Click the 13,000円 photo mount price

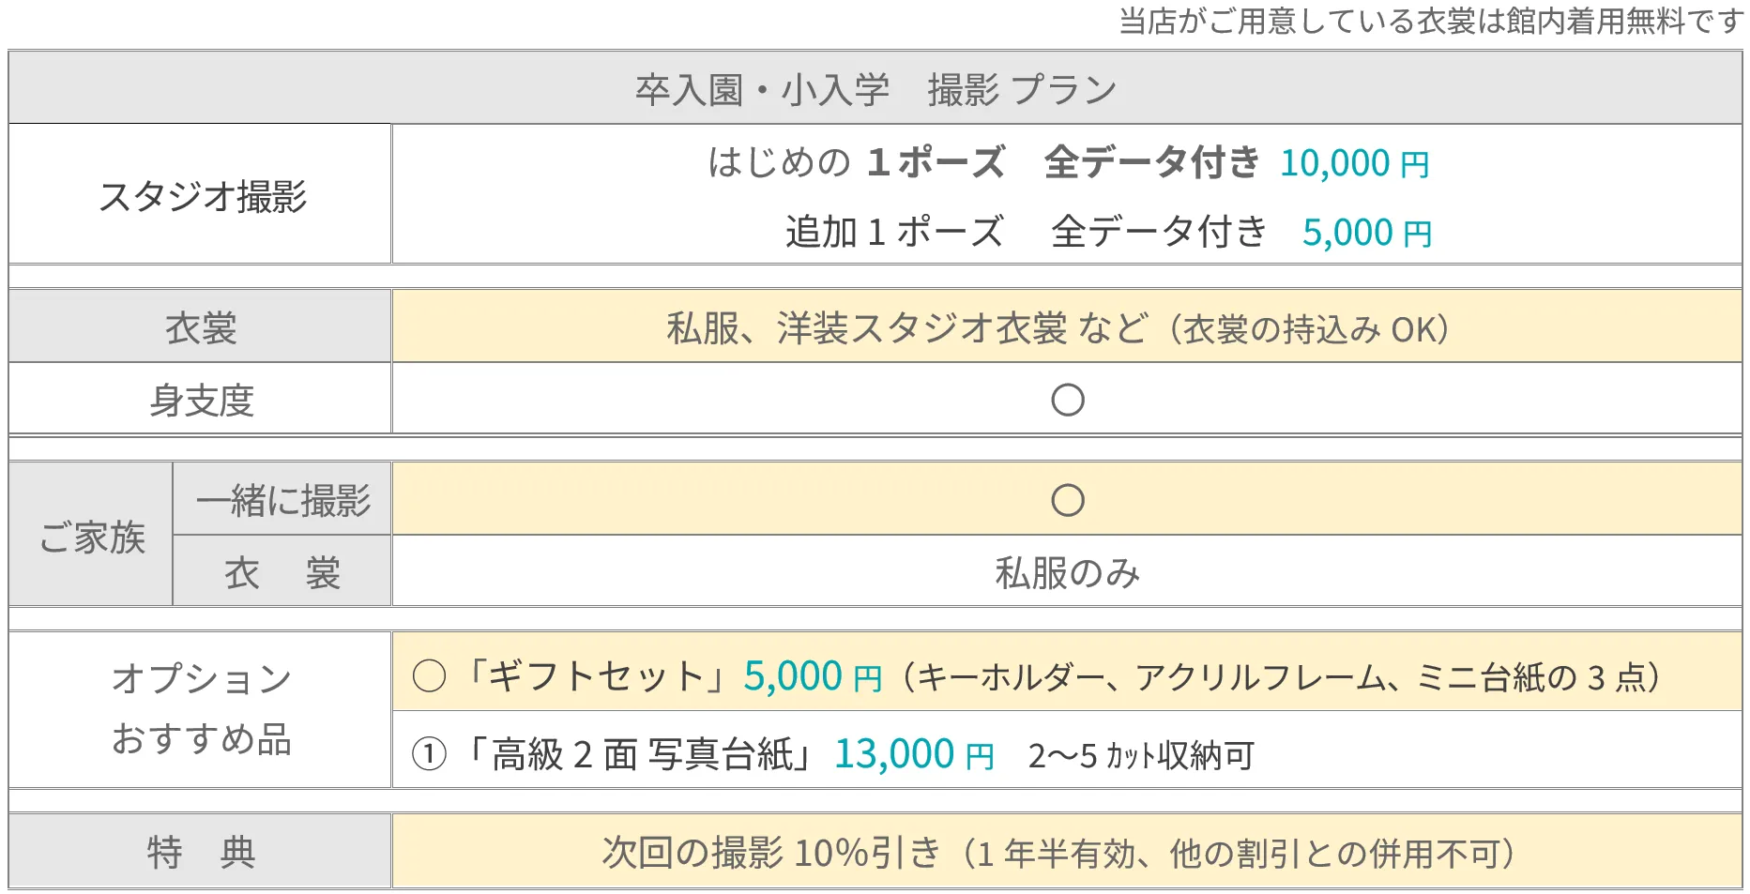(x=914, y=753)
